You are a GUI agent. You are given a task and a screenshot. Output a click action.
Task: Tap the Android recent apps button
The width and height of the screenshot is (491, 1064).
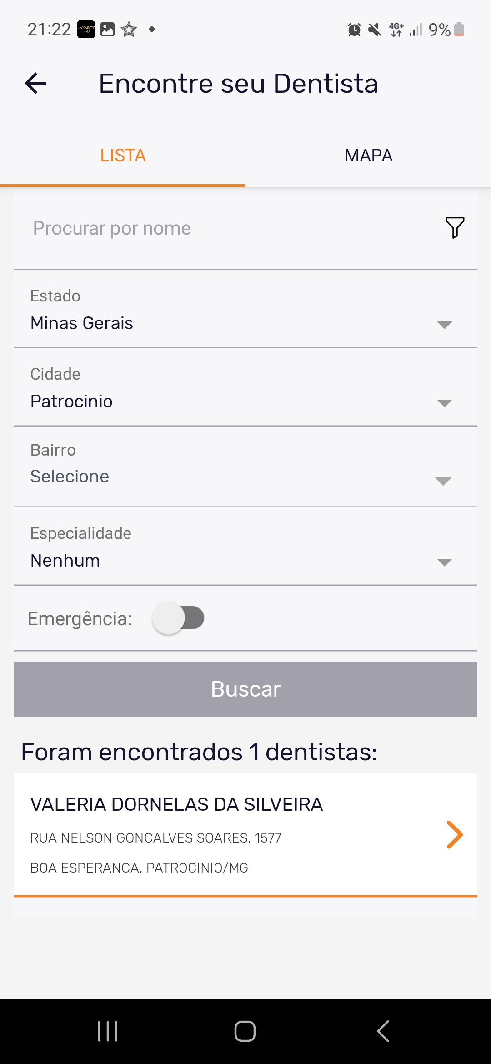point(108,1031)
